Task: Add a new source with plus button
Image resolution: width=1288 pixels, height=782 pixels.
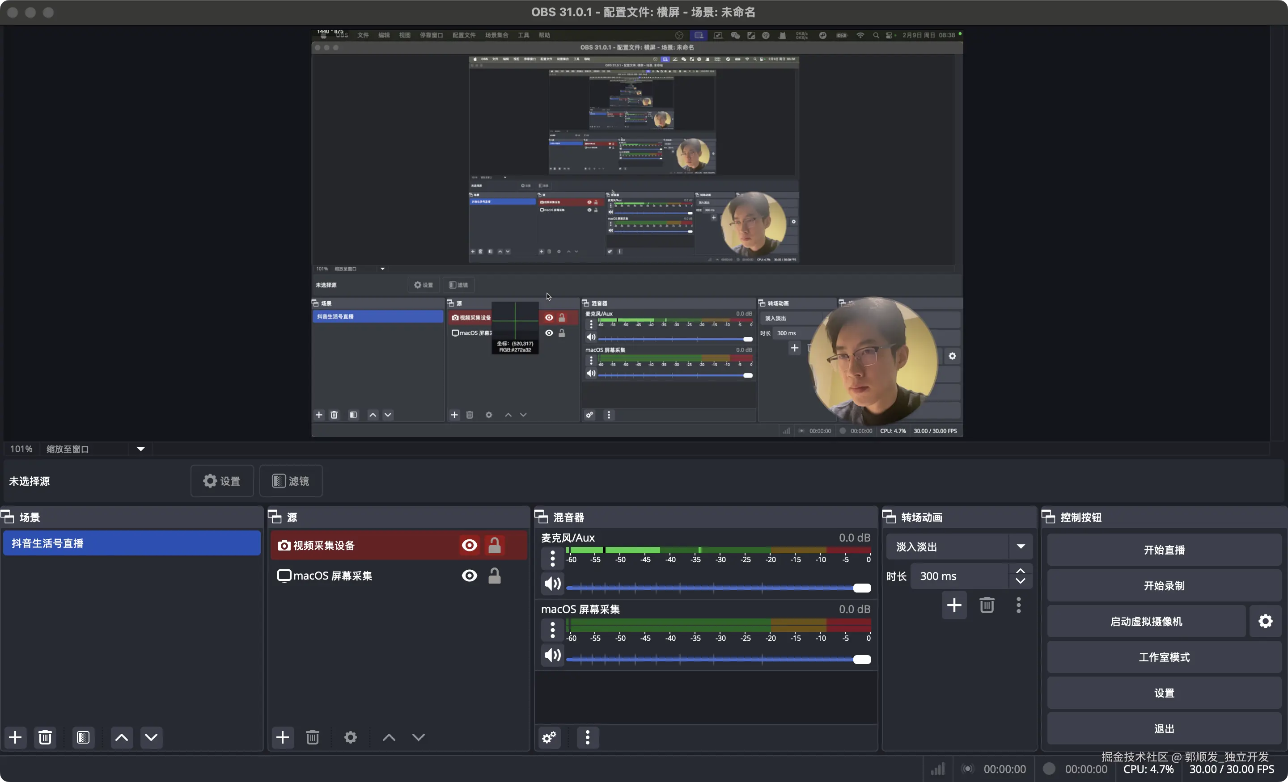Action: 282,737
